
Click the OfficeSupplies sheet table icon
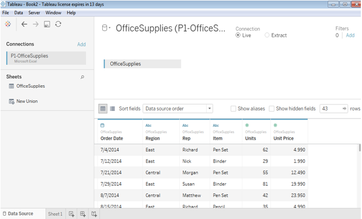[11, 86]
